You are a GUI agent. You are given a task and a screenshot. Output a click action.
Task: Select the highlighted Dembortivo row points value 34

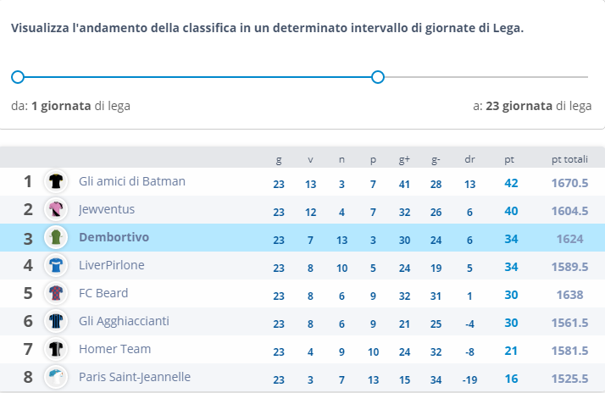coord(511,239)
